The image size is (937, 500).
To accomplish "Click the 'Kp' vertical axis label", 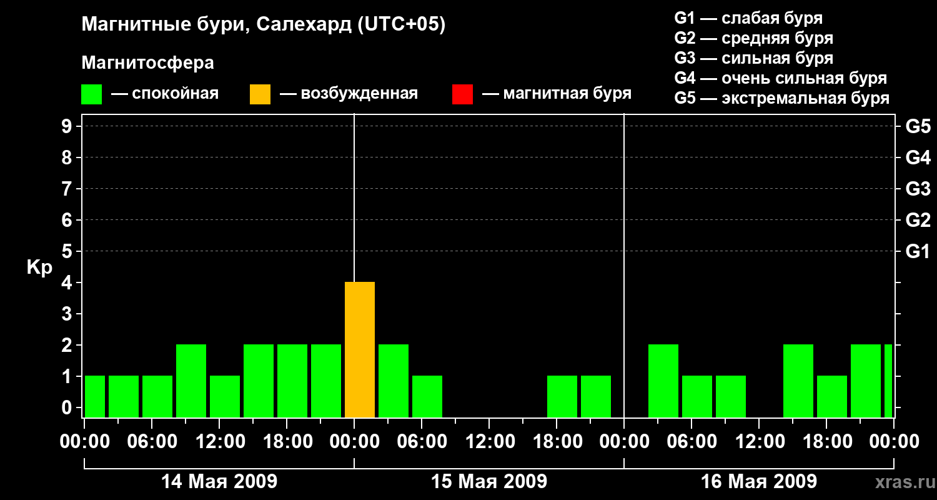I will (x=39, y=267).
